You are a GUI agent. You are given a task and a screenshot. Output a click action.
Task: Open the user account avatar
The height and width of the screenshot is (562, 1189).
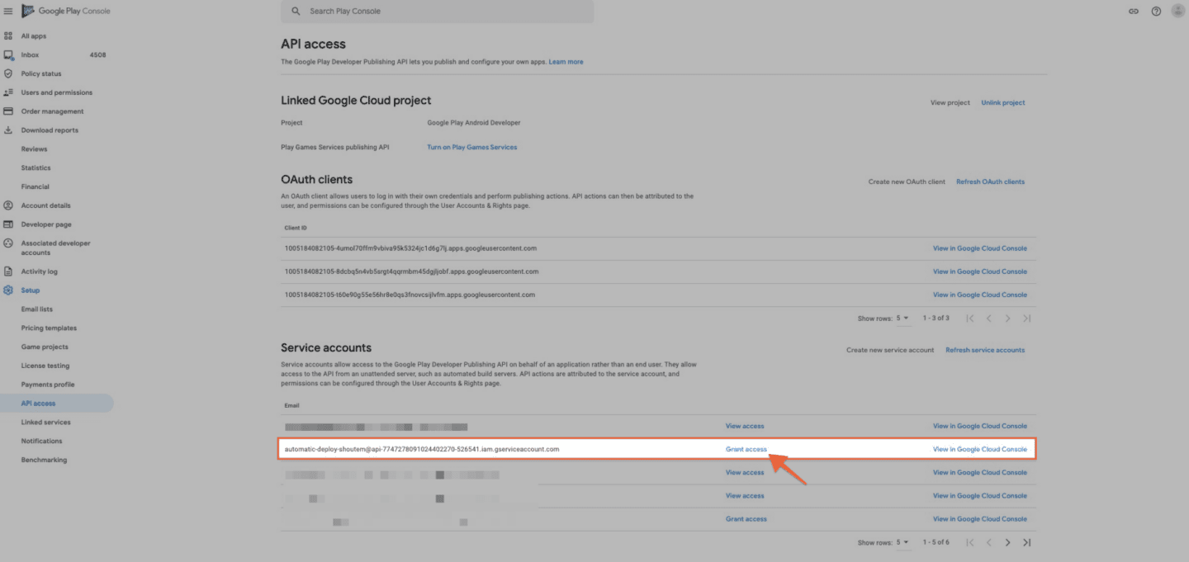click(1177, 12)
